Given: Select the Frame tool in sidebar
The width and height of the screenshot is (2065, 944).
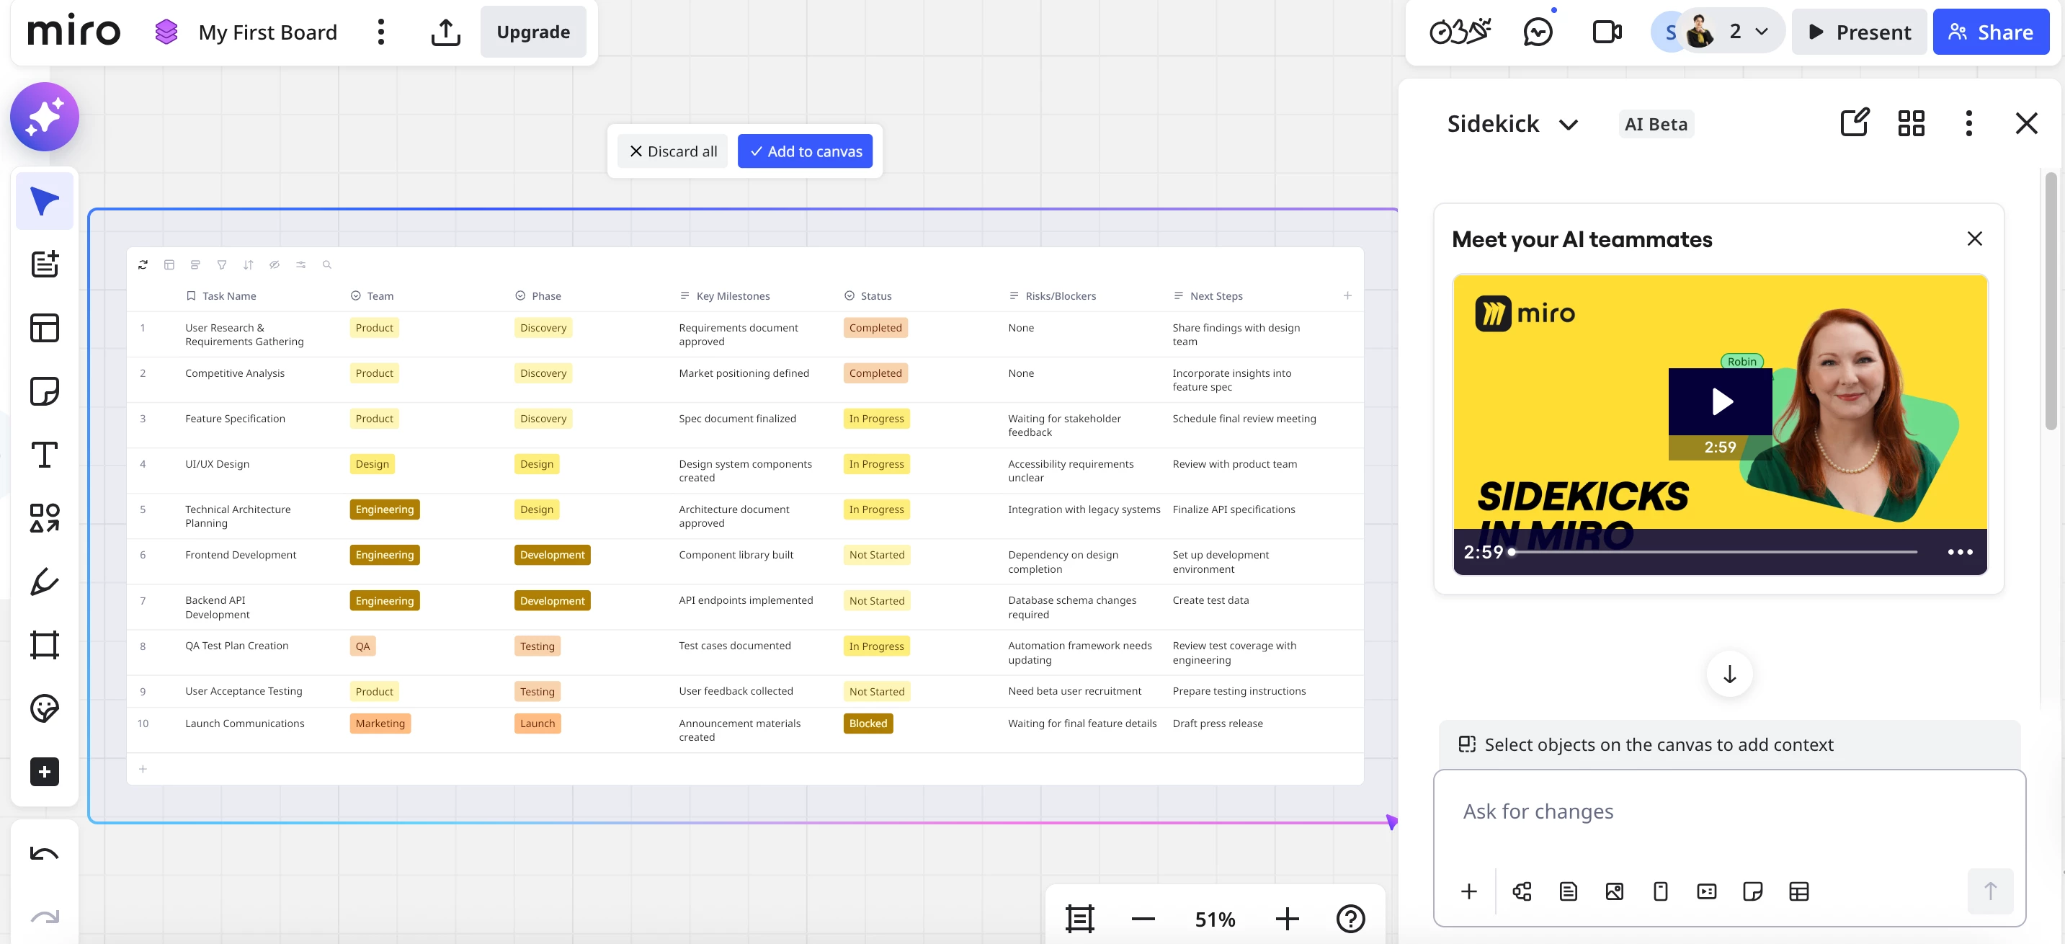Looking at the screenshot, I should (x=44, y=645).
